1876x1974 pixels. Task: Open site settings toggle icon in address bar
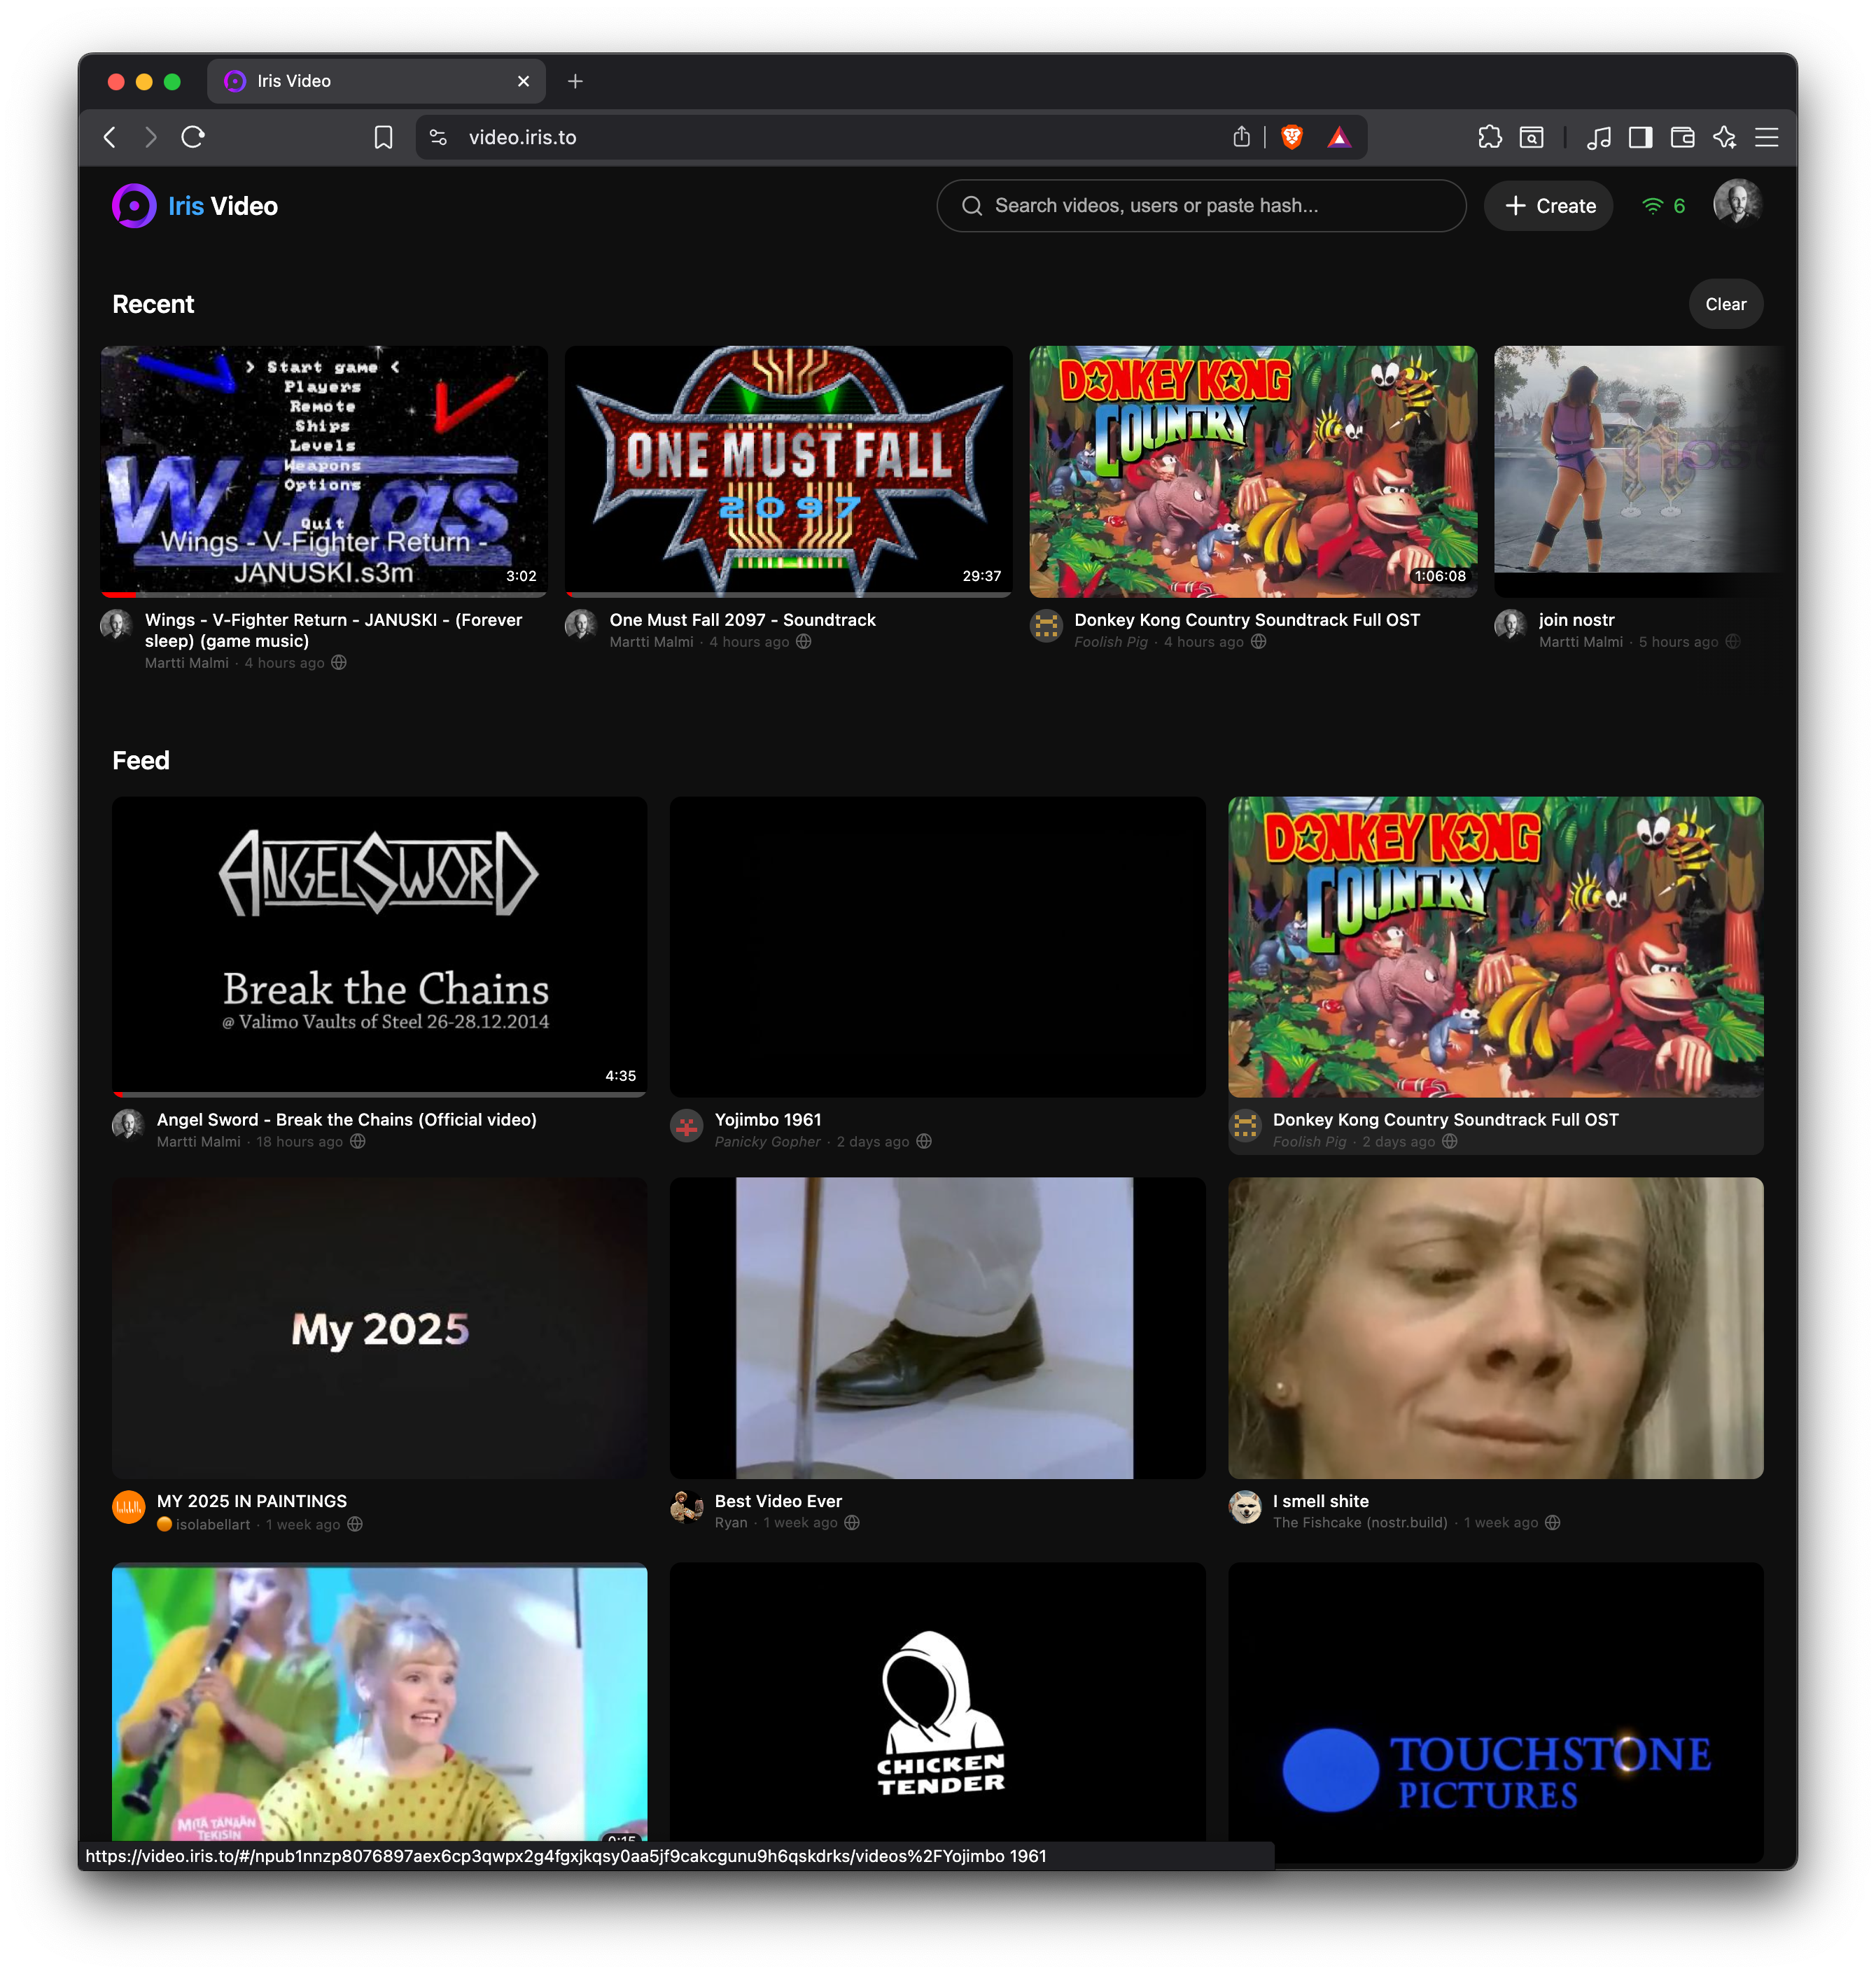[438, 137]
